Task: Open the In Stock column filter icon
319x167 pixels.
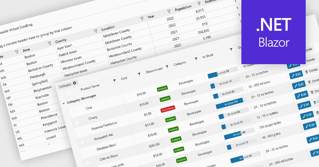Action: click(x=231, y=49)
